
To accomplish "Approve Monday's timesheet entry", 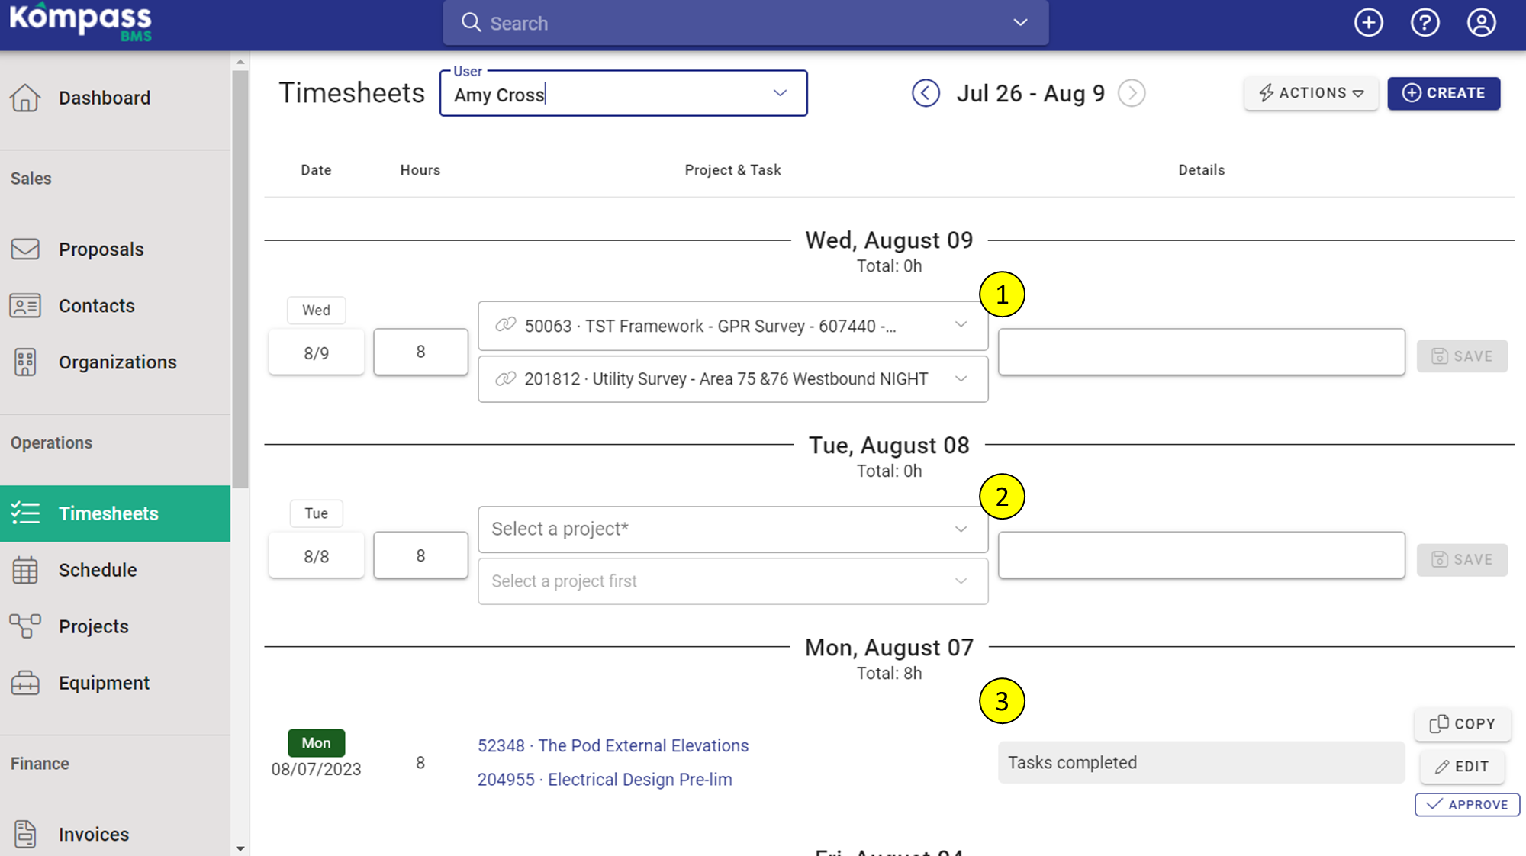I will [1466, 804].
